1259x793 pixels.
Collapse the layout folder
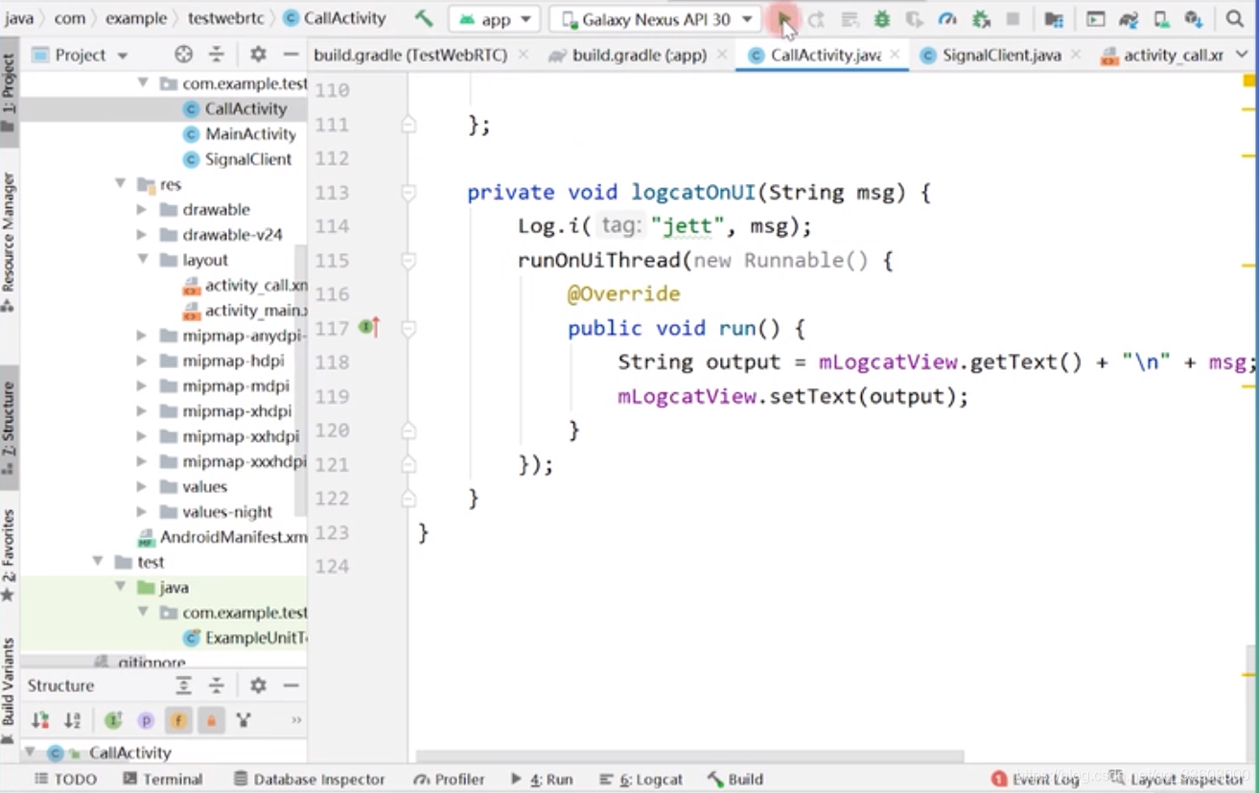tap(142, 259)
